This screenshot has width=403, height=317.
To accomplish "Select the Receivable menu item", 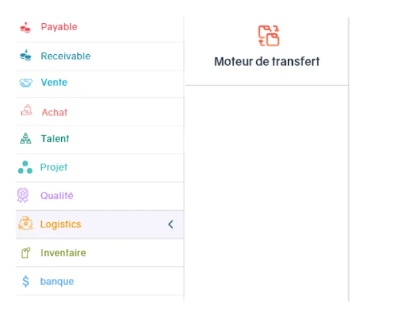I will [66, 56].
